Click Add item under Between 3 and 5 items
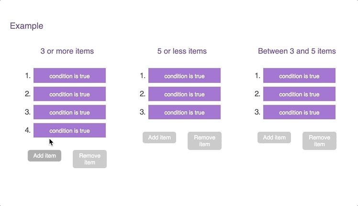358x206 pixels. [274, 137]
